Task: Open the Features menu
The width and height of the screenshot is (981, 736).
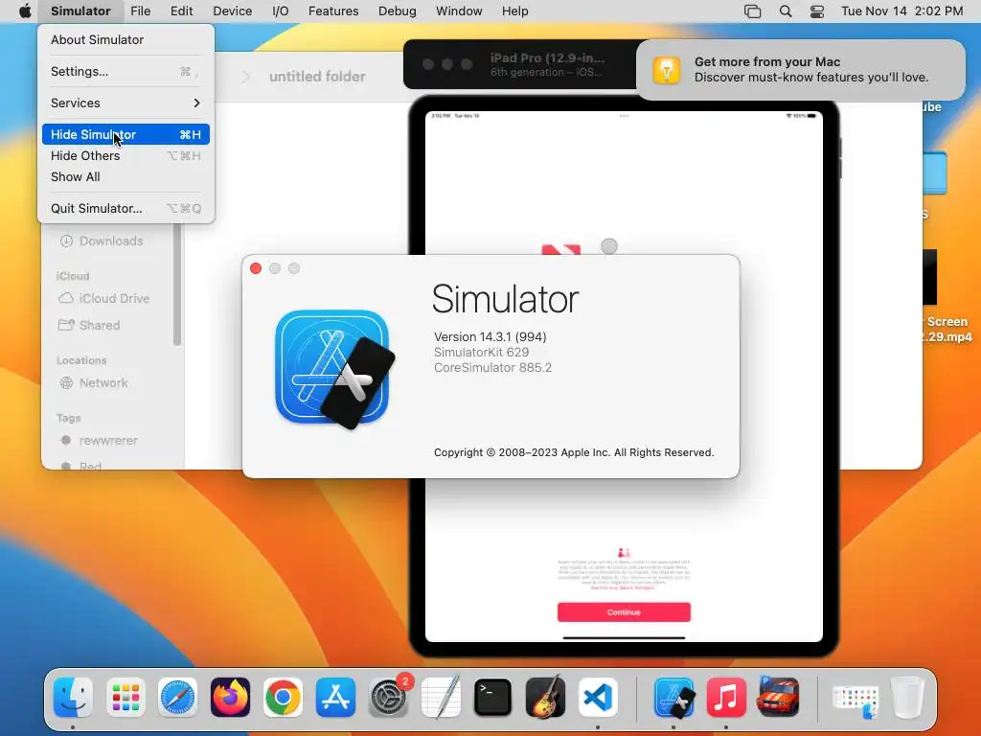Action: click(x=333, y=11)
